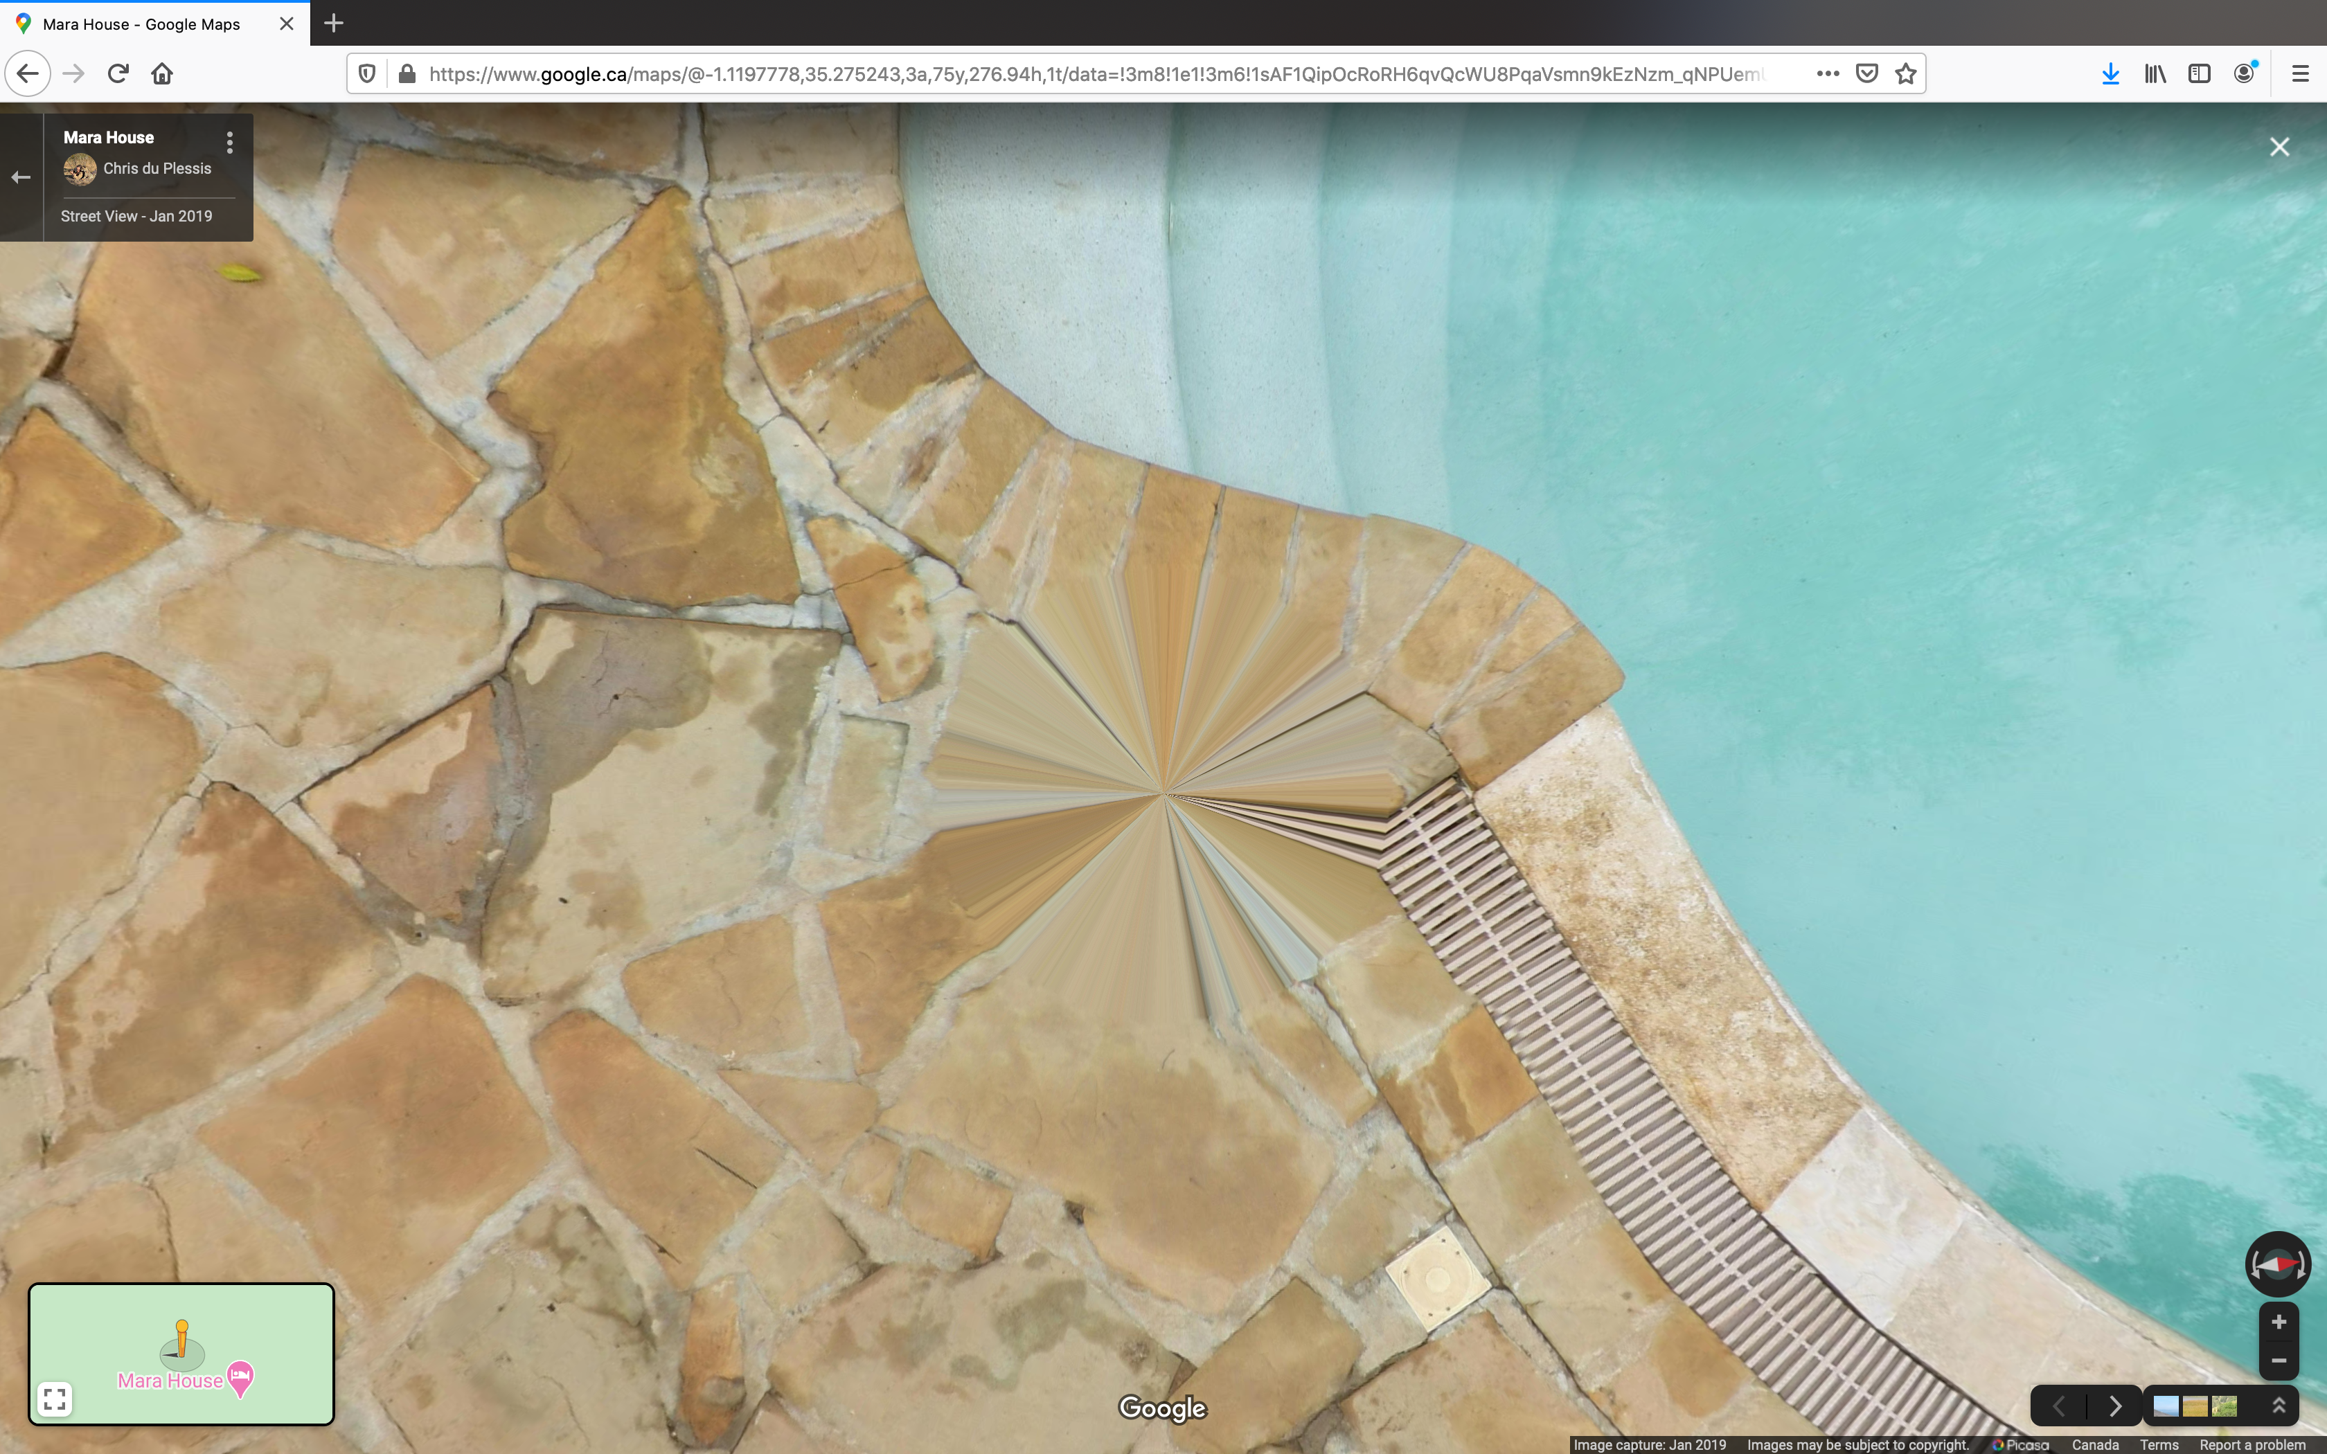Save the page to Pocket
Screen dimensions: 2327x1454
coord(1866,74)
